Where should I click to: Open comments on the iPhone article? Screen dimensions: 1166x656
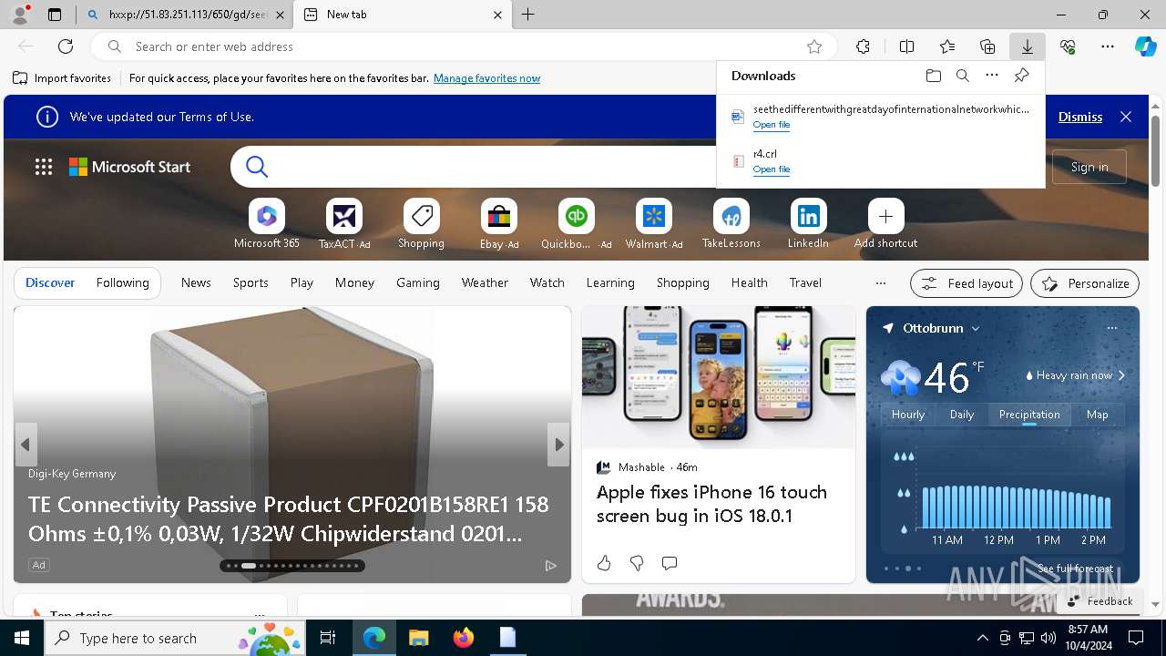[670, 563]
